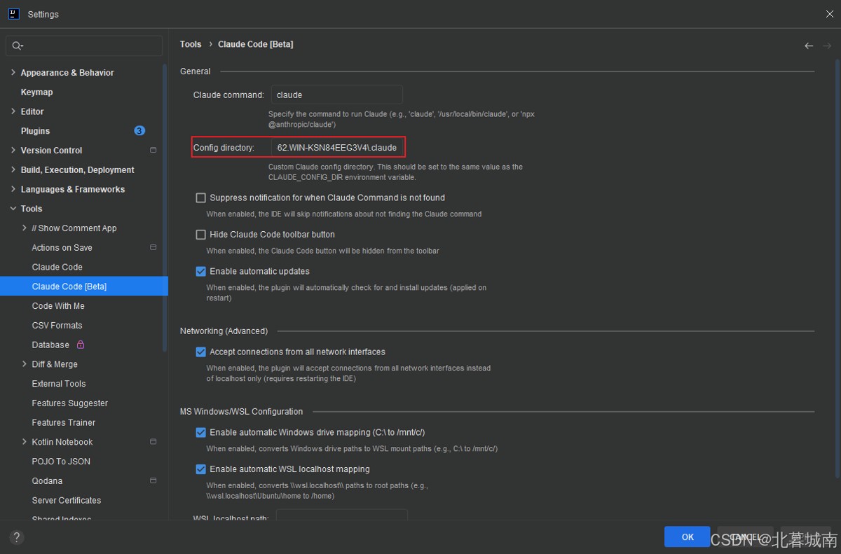The width and height of the screenshot is (841, 554).
Task: Expand Build, Execution, Deployment node
Action: click(x=13, y=169)
